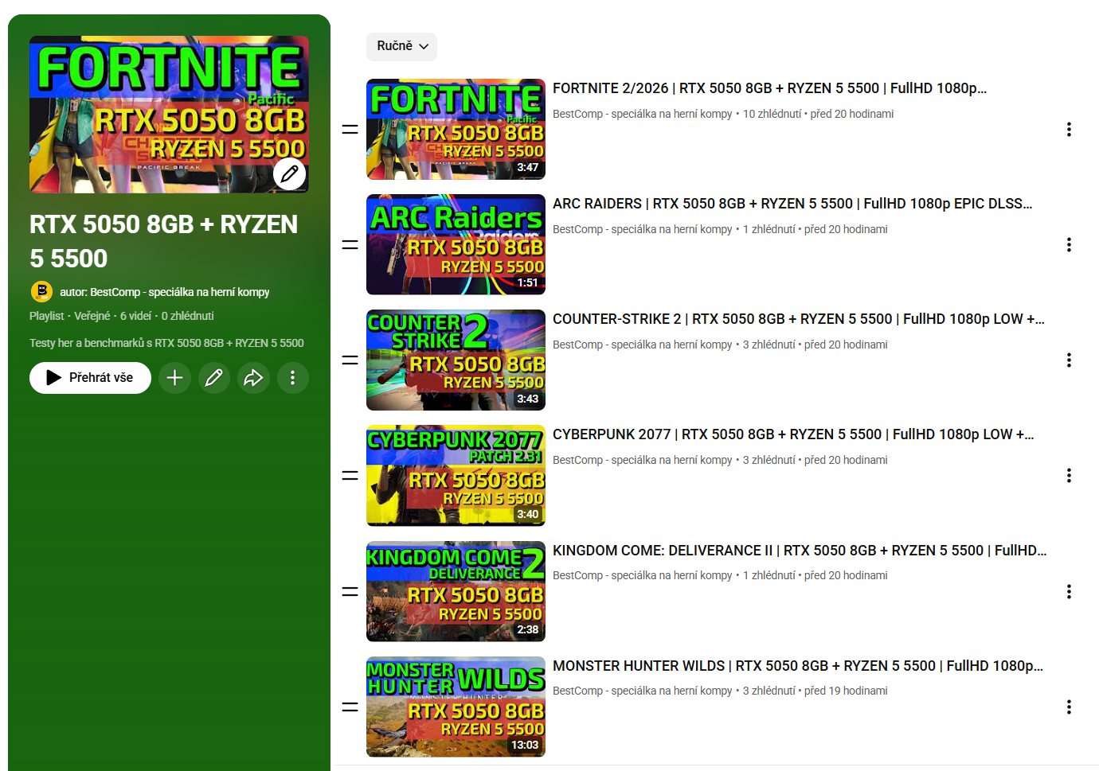Open the ARC RAIDERS video title
Viewport: 1099px width, 771px height.
click(x=792, y=204)
